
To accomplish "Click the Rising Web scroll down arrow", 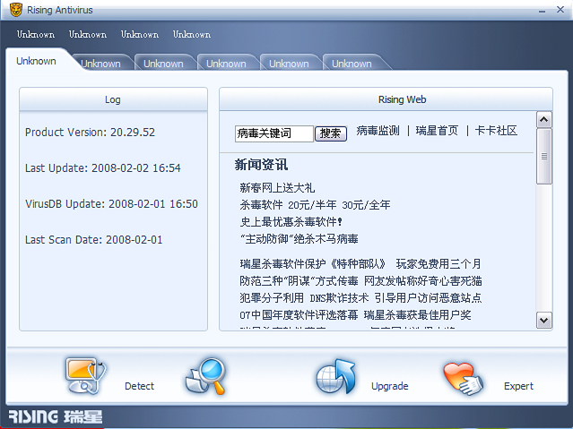I will point(544,321).
